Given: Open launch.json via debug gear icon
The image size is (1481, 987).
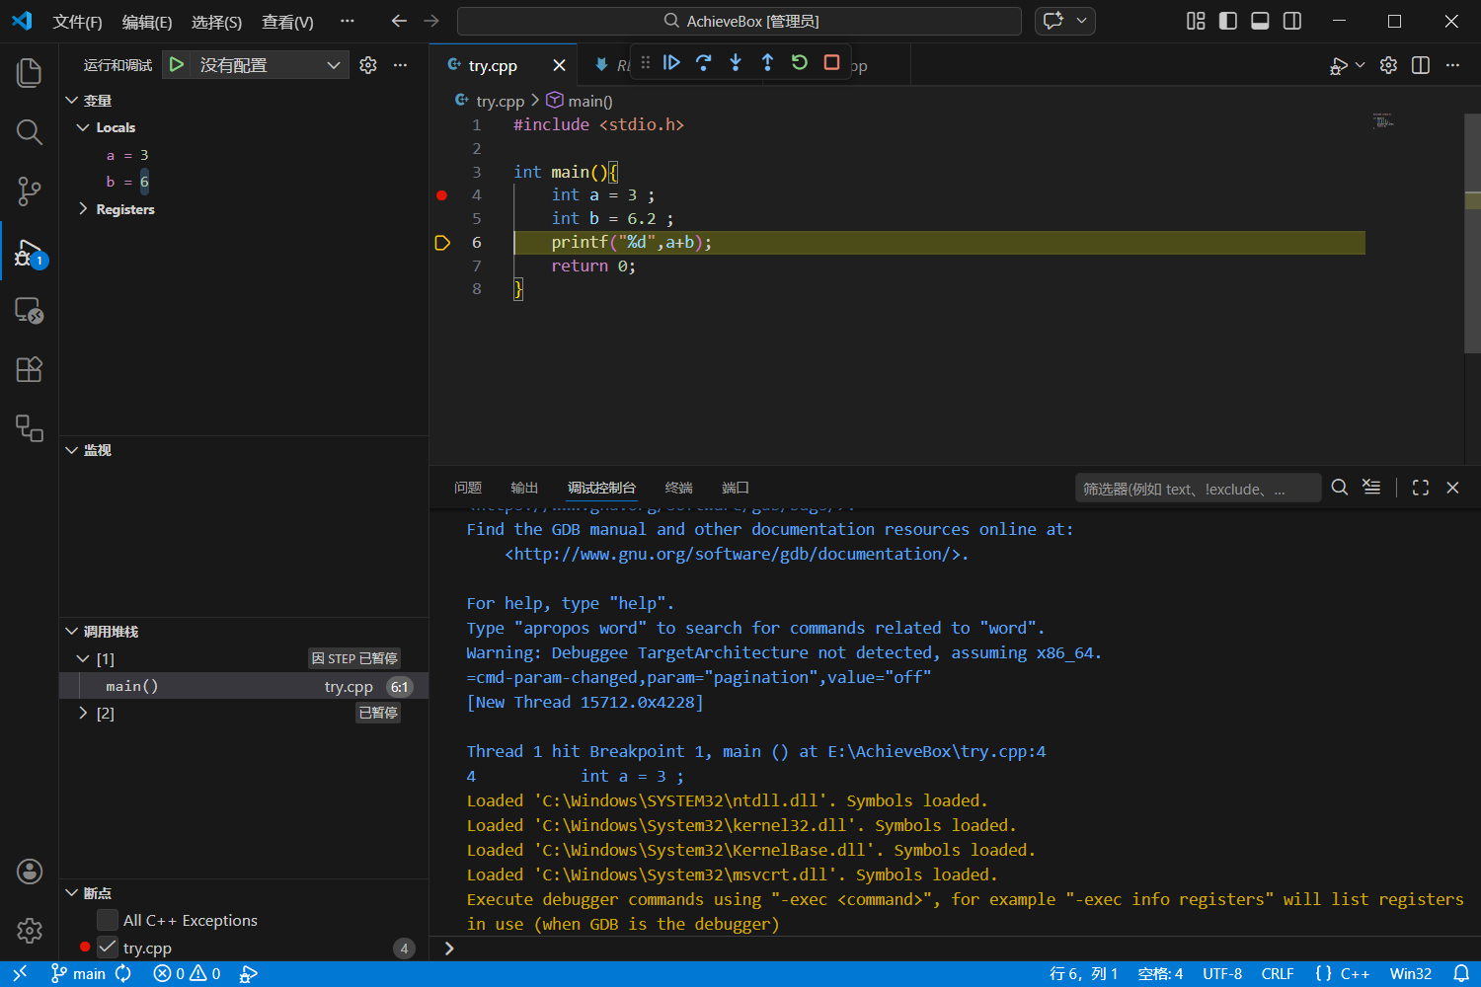Looking at the screenshot, I should [368, 65].
